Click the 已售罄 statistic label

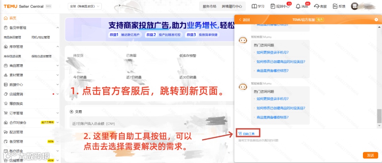131,56
